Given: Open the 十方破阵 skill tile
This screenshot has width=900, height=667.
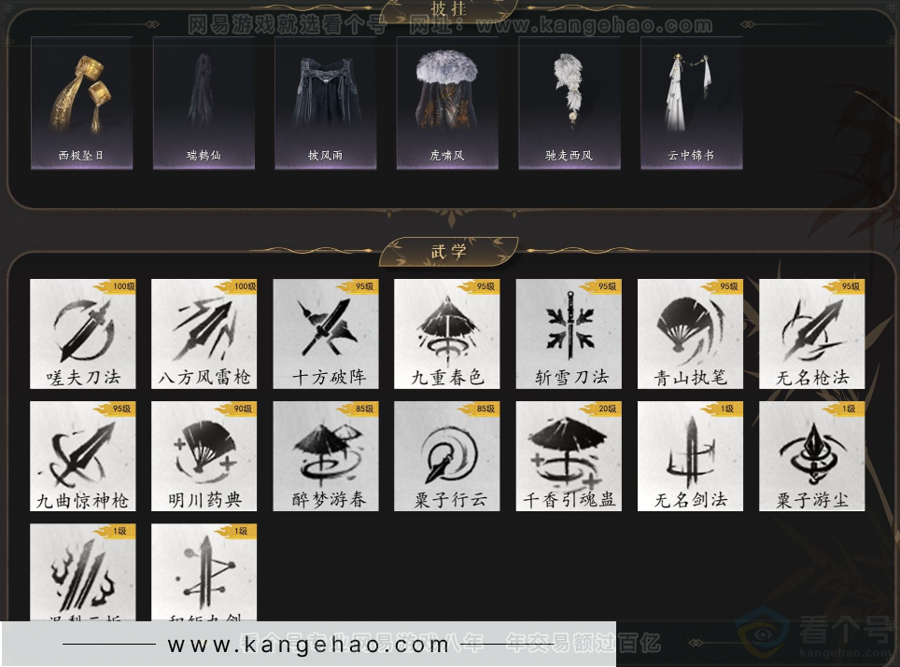Looking at the screenshot, I should (x=325, y=334).
